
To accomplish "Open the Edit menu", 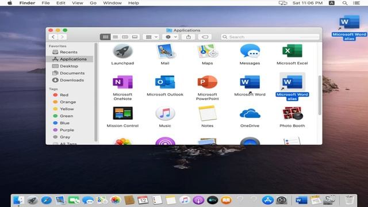I will pos(61,3).
